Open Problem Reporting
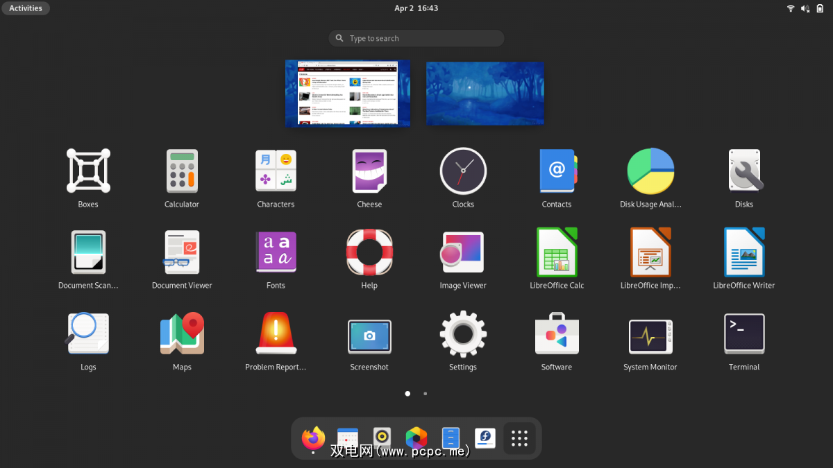 coord(276,333)
